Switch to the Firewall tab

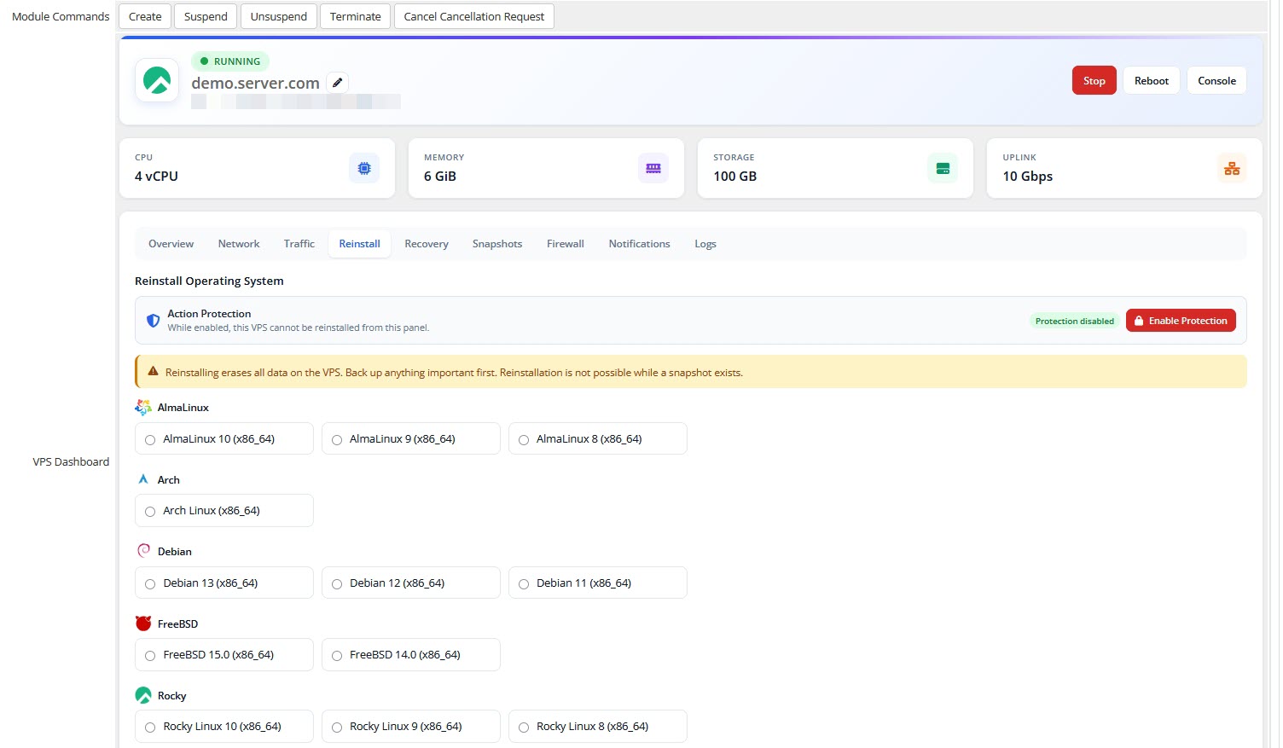tap(566, 244)
